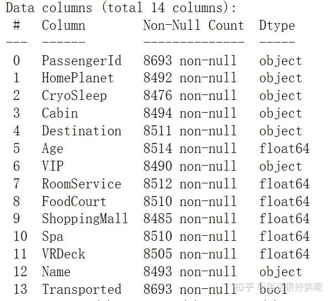Select the PassengerId column name
331x301 pixels.
[82, 61]
